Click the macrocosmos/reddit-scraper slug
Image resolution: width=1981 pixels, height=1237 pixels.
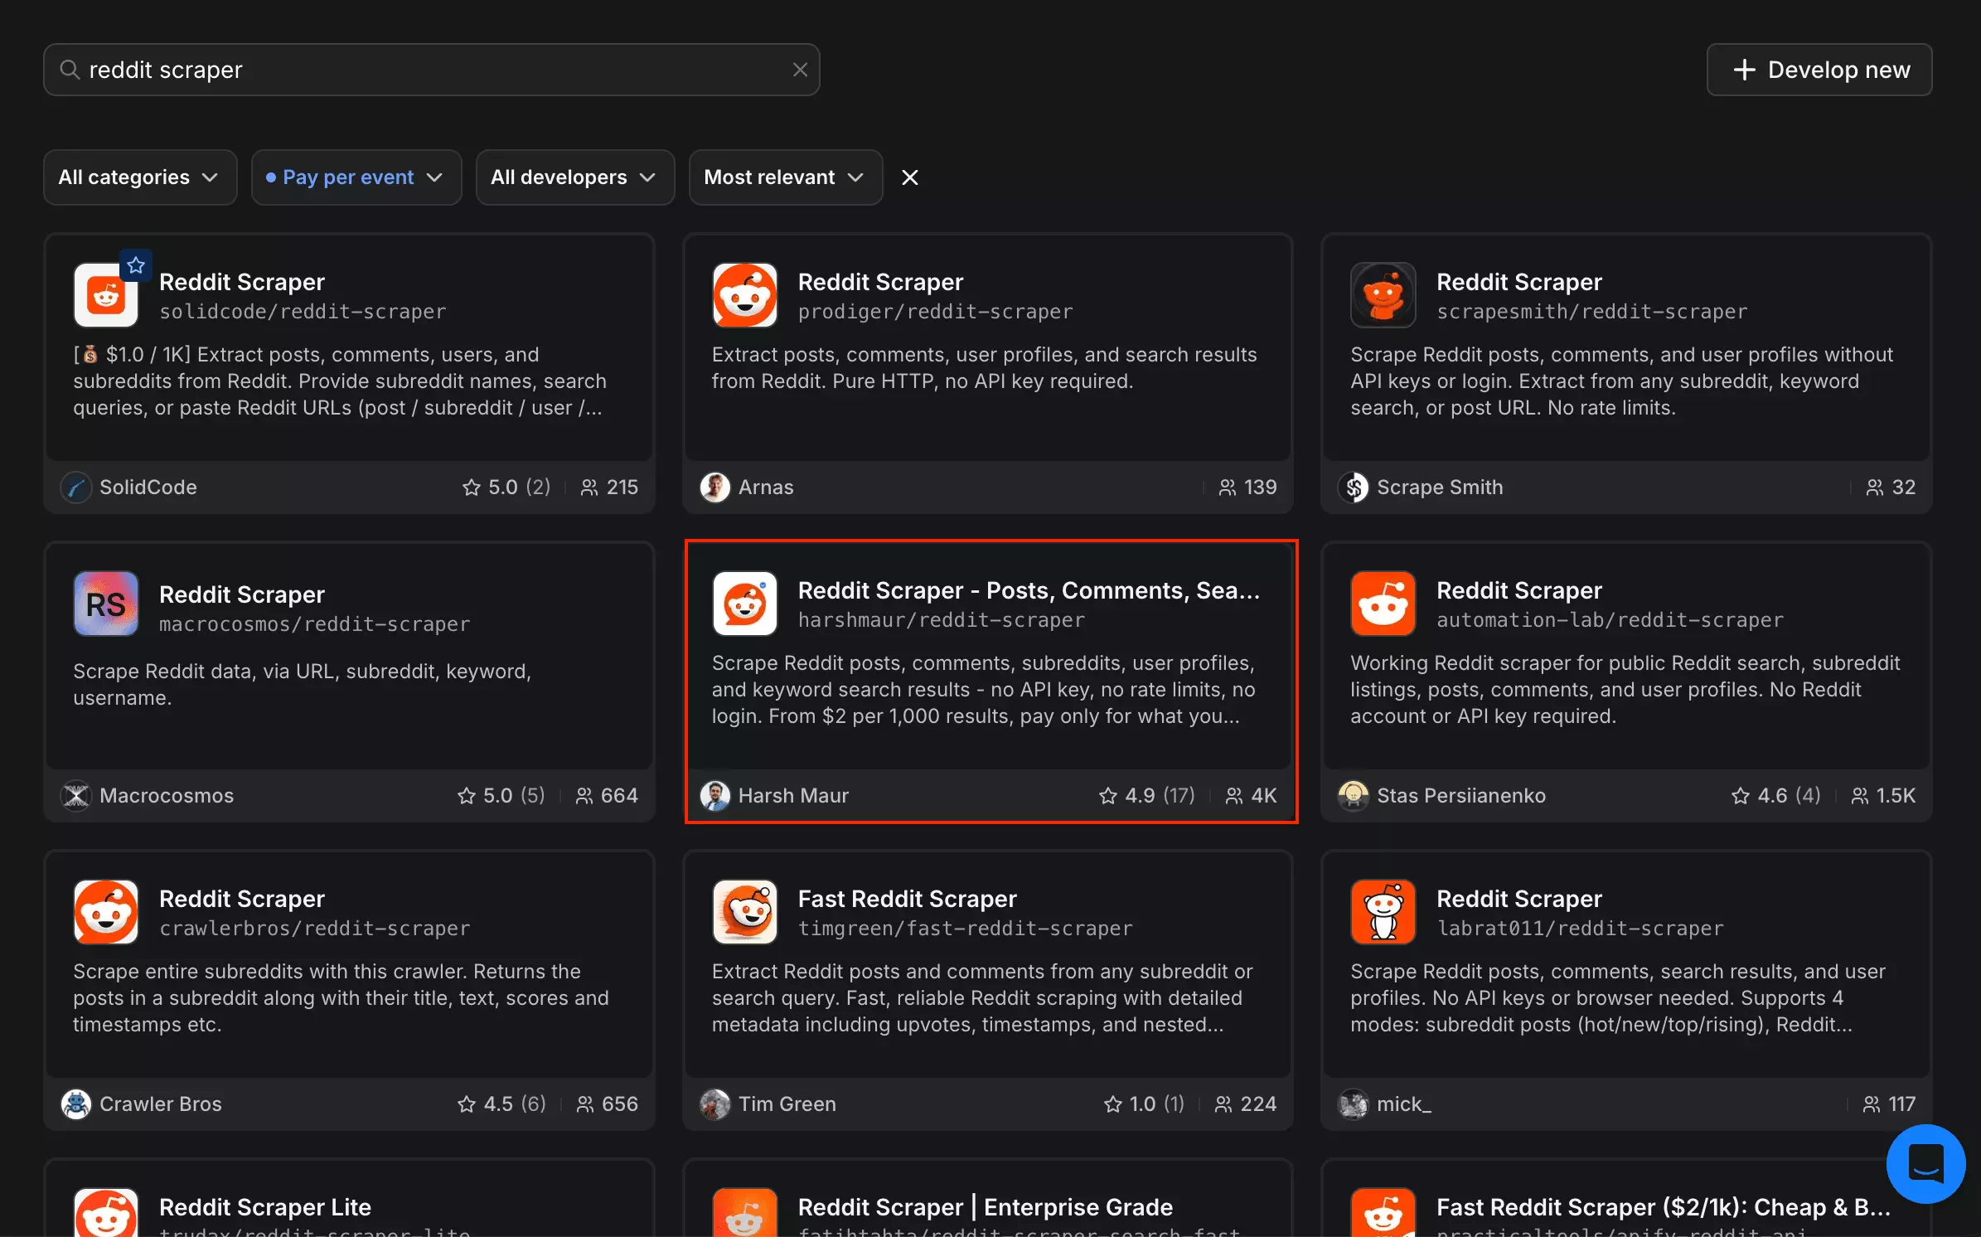314,624
